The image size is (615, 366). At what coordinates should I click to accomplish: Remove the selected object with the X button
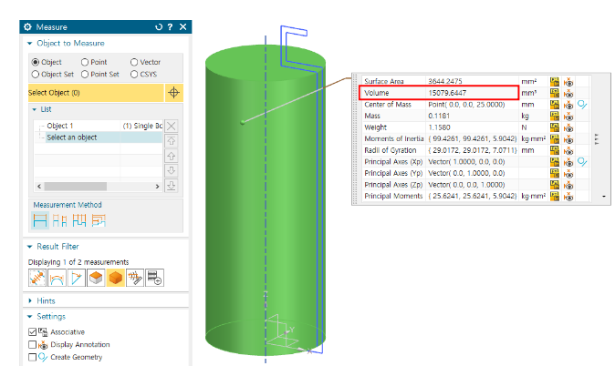(x=171, y=126)
